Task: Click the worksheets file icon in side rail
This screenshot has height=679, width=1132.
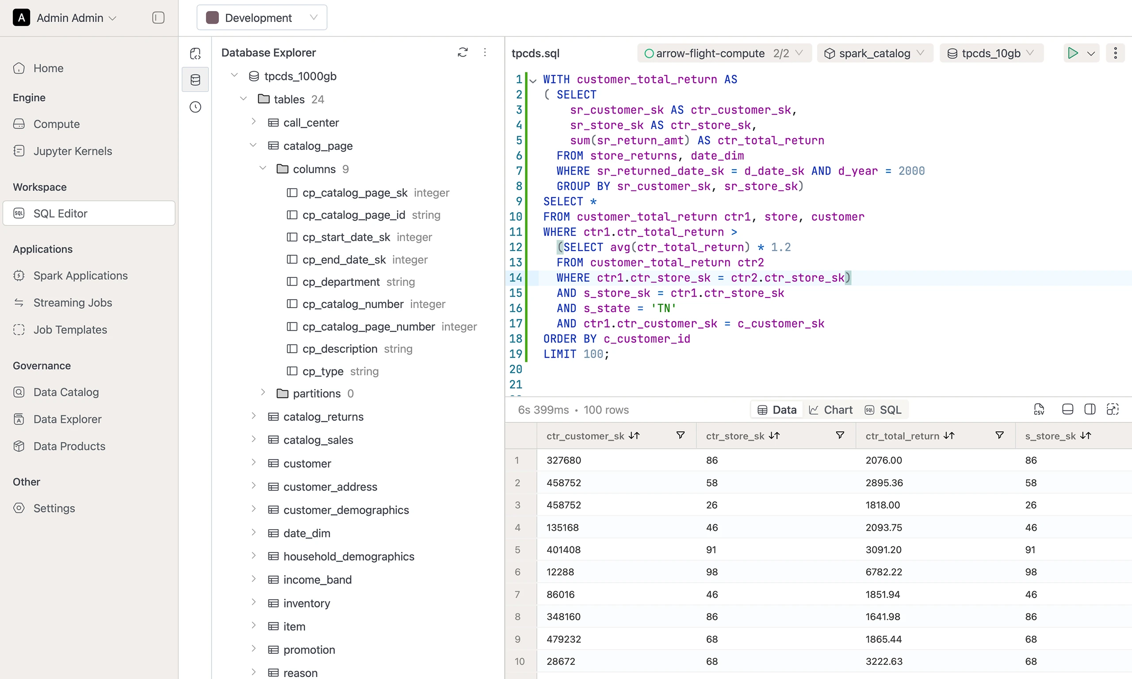Action: click(x=195, y=53)
